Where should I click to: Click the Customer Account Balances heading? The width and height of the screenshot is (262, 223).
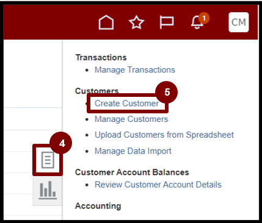click(x=132, y=172)
